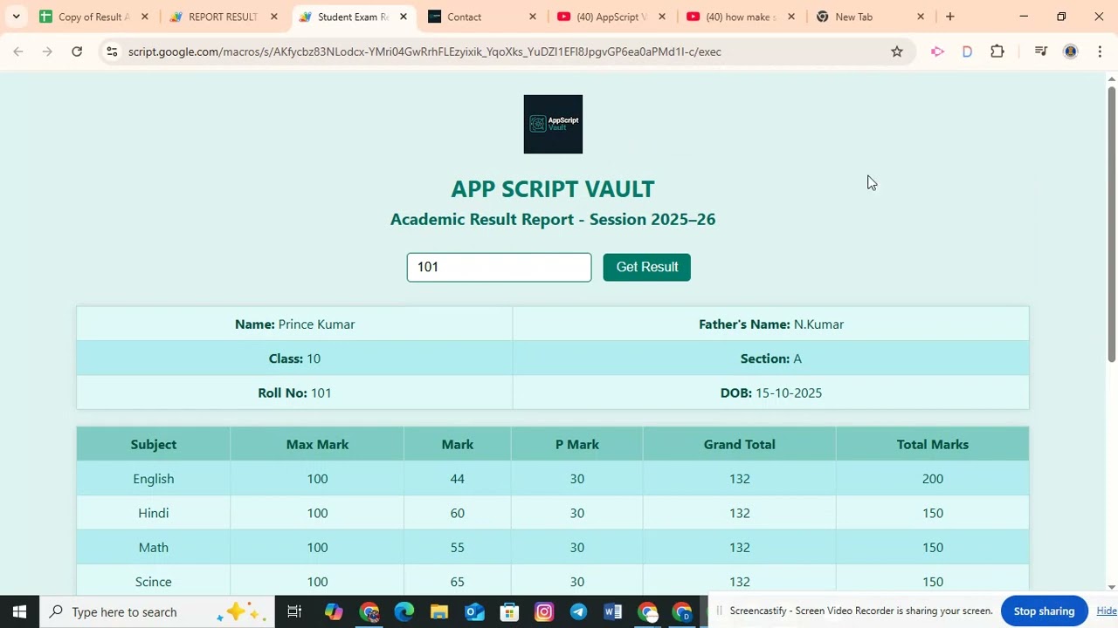This screenshot has width=1118, height=628.
Task: Open File Explorer from the taskbar
Action: (x=438, y=611)
